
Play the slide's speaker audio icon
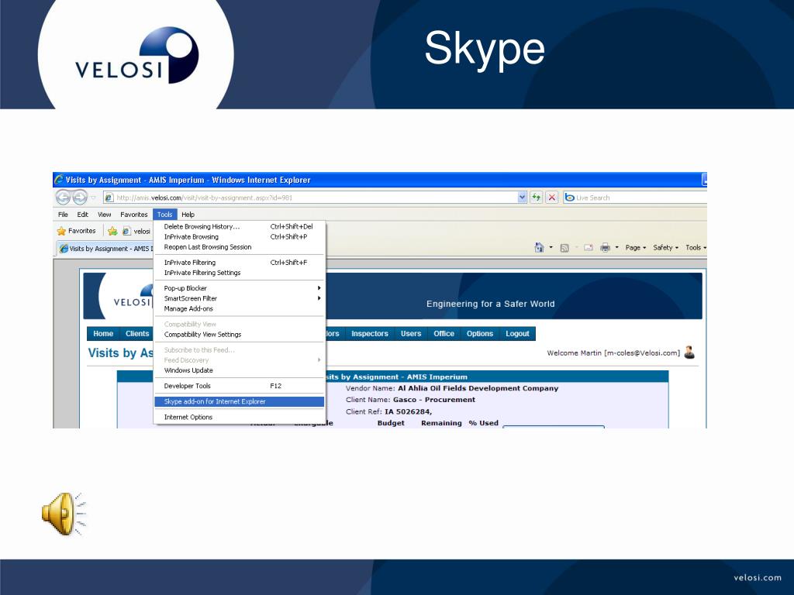pyautogui.click(x=64, y=514)
